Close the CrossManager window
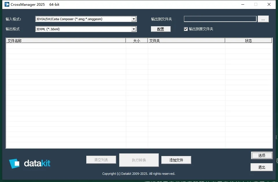Screen dimensions: 278x182 click(x=269, y=4)
